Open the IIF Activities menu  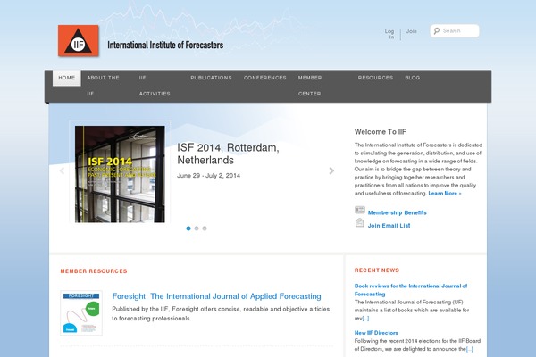[155, 86]
